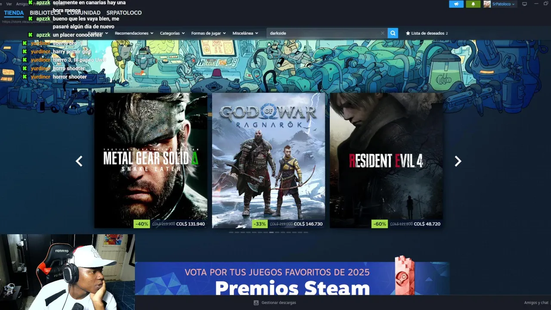This screenshot has width=551, height=310.
Task: Click the COL$ 48.720 price
Action: 427,224
